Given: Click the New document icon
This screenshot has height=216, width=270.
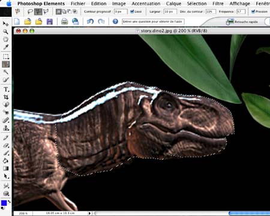Looking at the screenshot, I should [17, 22].
